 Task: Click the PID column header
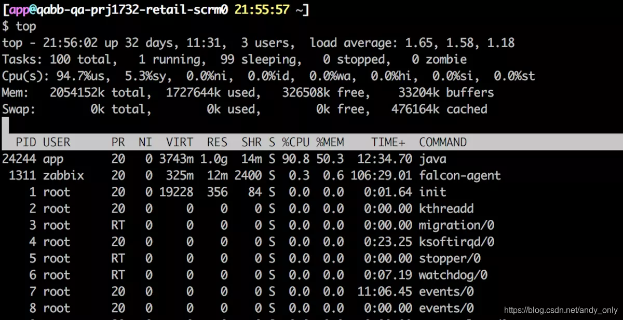(x=26, y=142)
